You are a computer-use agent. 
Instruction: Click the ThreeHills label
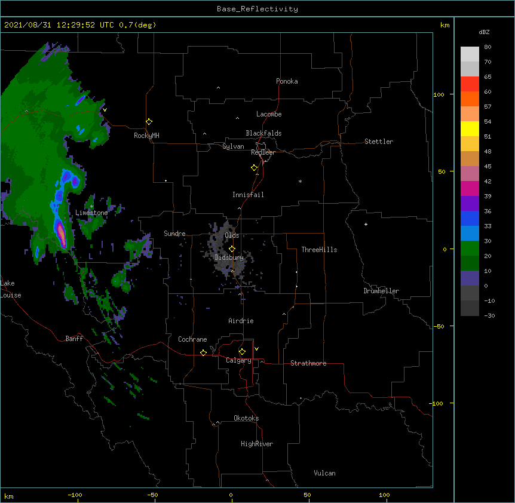coord(319,250)
